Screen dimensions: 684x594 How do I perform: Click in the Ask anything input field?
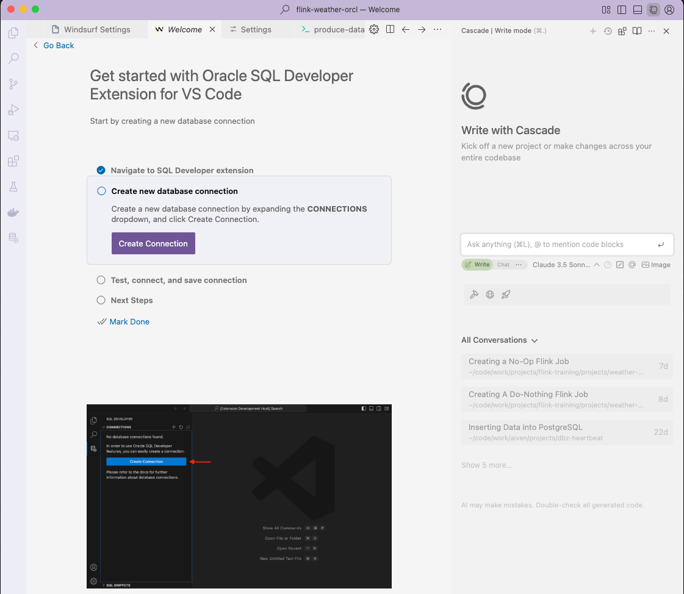click(x=558, y=245)
